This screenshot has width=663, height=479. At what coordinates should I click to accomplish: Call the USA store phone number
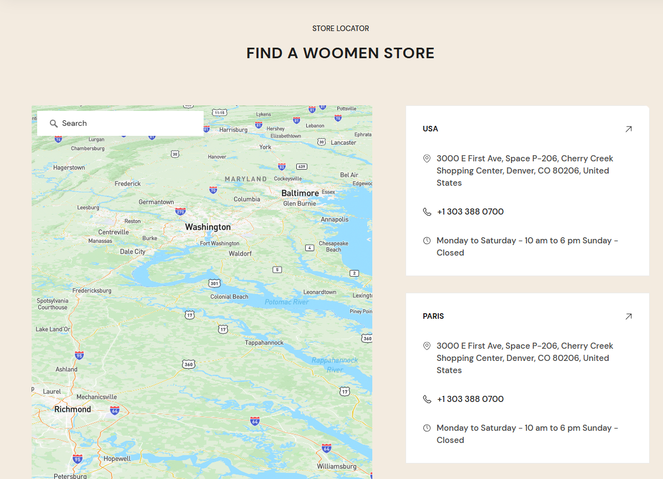[x=470, y=212]
